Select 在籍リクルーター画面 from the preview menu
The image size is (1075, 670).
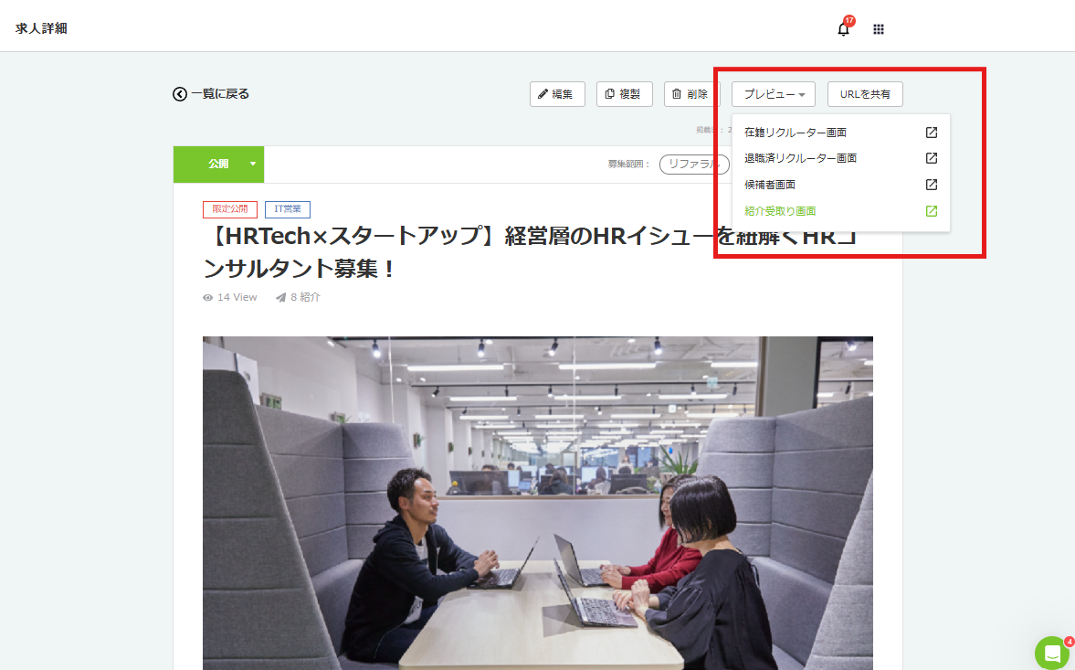[796, 132]
